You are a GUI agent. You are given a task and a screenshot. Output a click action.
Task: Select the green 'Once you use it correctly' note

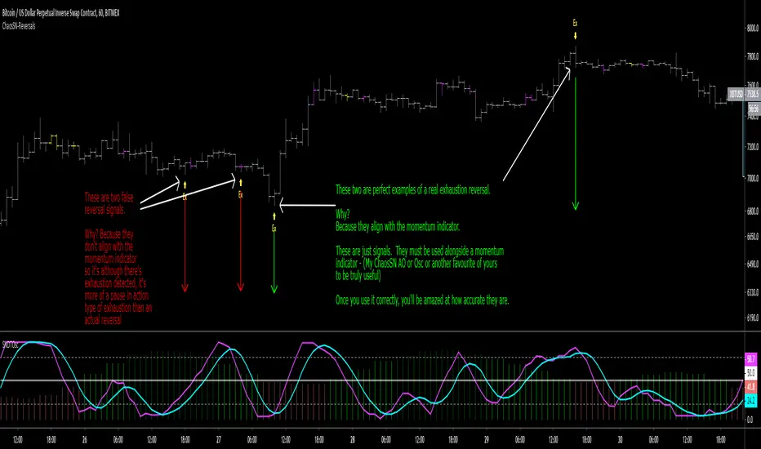[x=422, y=300]
